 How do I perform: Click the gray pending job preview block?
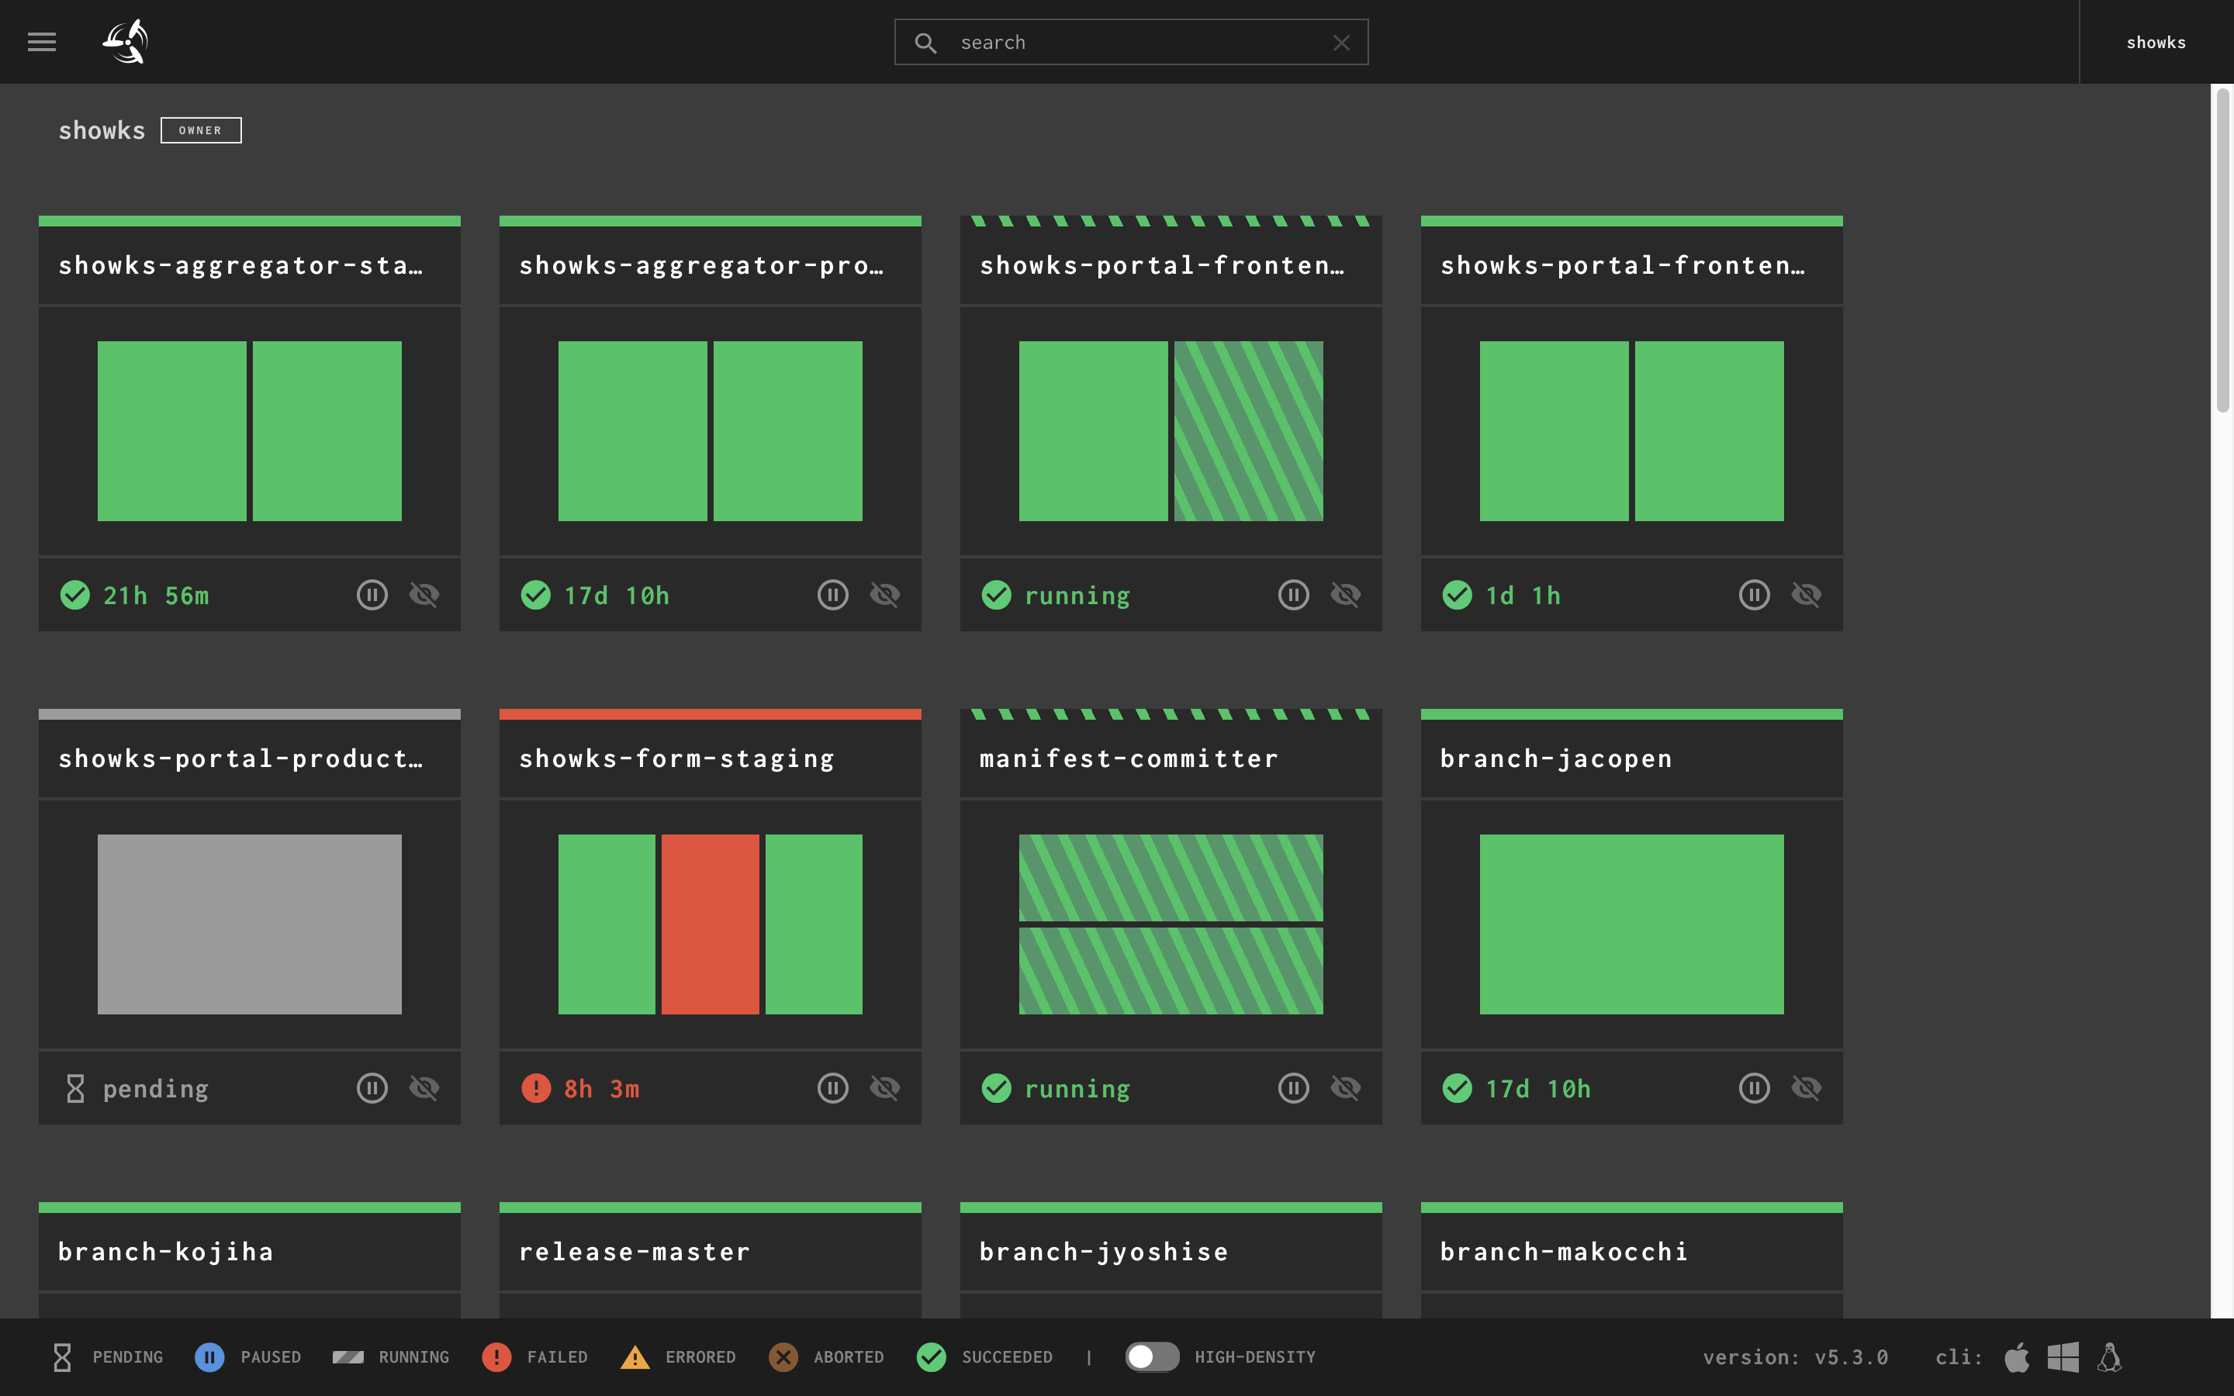tap(249, 924)
